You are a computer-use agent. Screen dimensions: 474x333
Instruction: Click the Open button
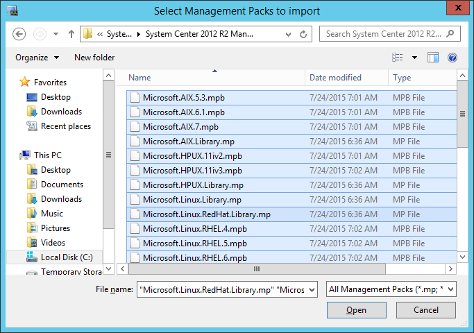click(357, 310)
